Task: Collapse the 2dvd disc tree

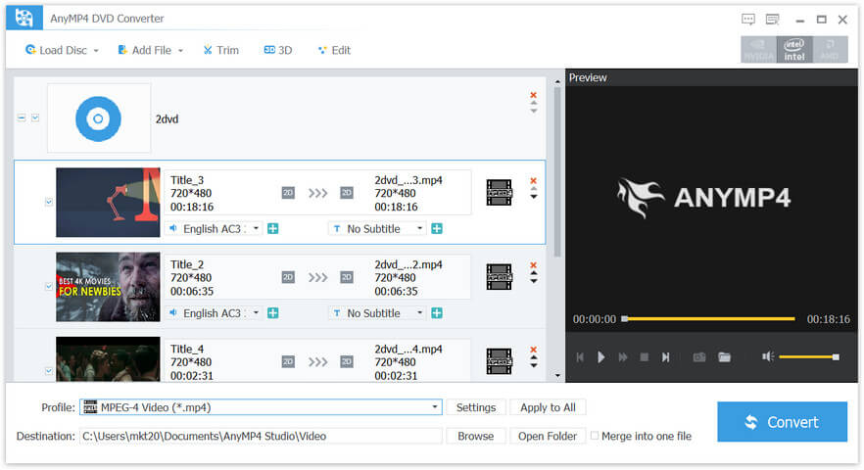Action: [22, 117]
